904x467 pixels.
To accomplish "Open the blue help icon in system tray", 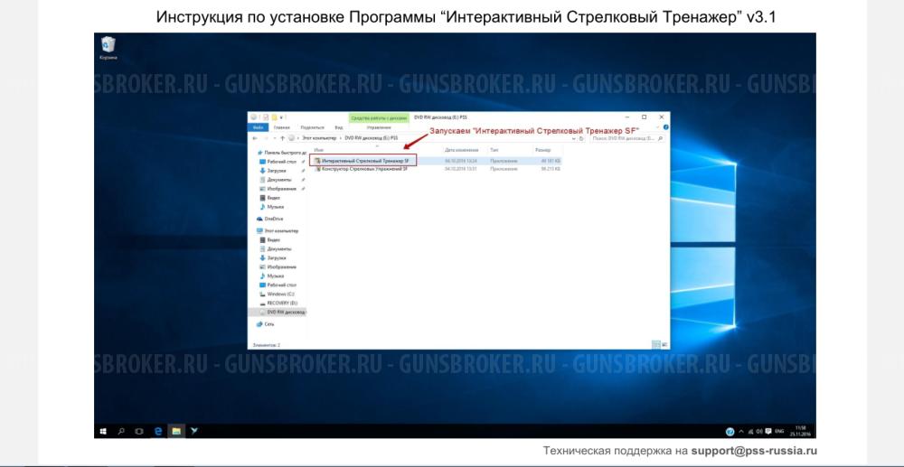I will (x=730, y=431).
